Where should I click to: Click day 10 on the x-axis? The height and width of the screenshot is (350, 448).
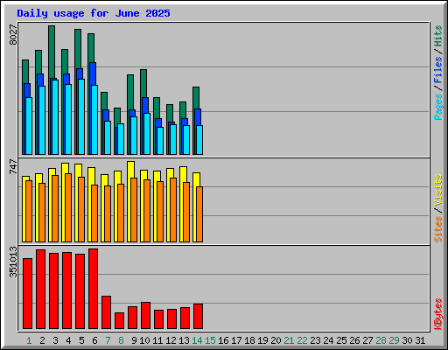[144, 340]
